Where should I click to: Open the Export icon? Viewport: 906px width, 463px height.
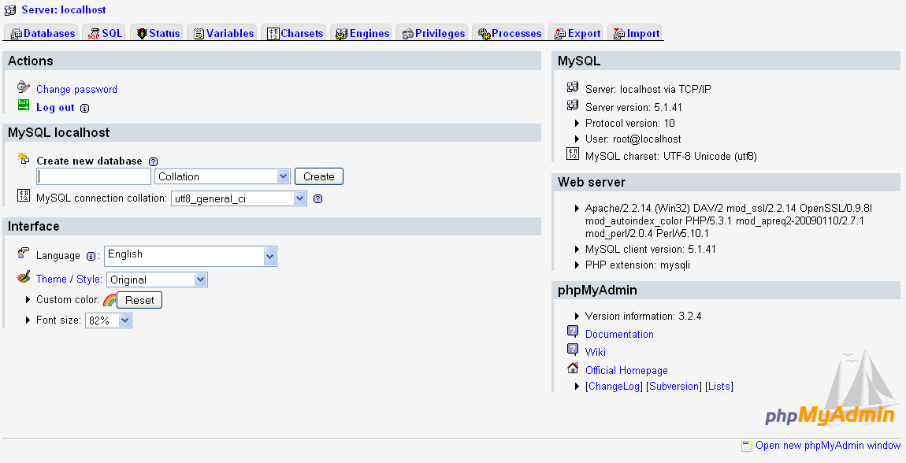click(560, 33)
